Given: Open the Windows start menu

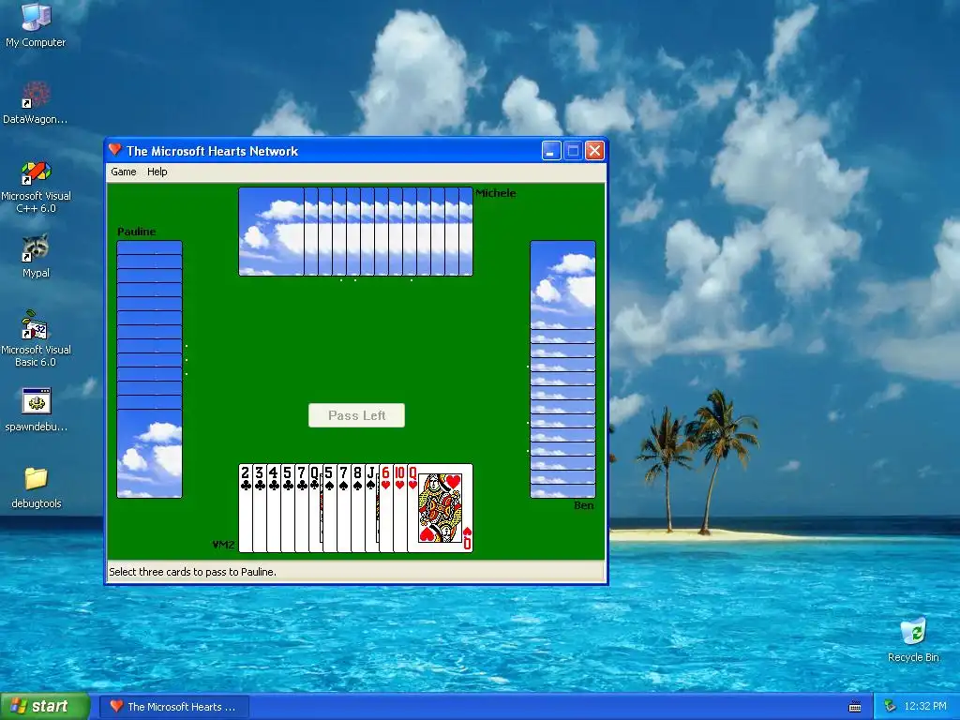Looking at the screenshot, I should click(x=44, y=707).
